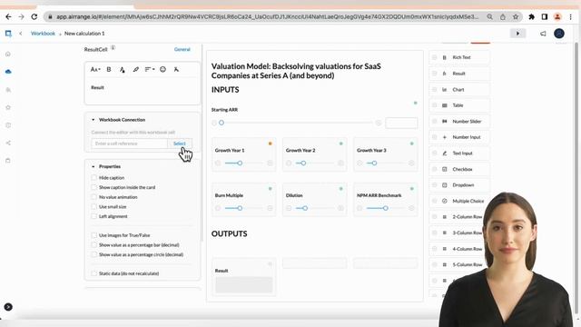Image resolution: width=581 pixels, height=327 pixels.
Task: Click the NPM ARR Benchmark slider
Action: click(385, 208)
